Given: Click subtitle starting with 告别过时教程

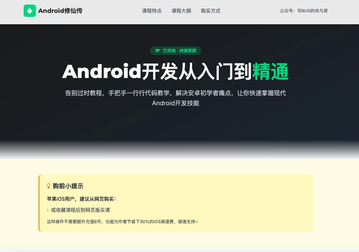Looking at the screenshot, I should pyautogui.click(x=176, y=98).
